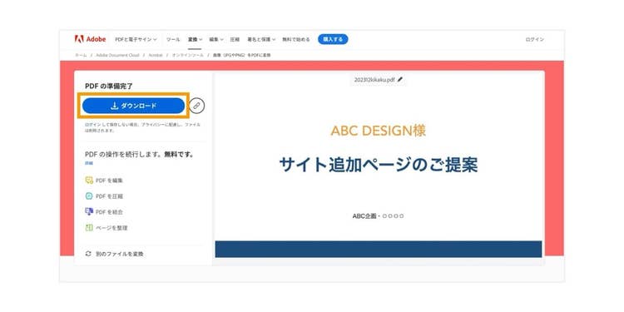624x312 pixels.
Task: Click the 別のファイルを変換 refresh icon
Action: 88,254
